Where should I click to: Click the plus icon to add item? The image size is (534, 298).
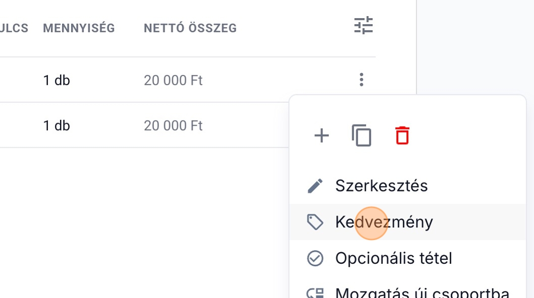(322, 136)
